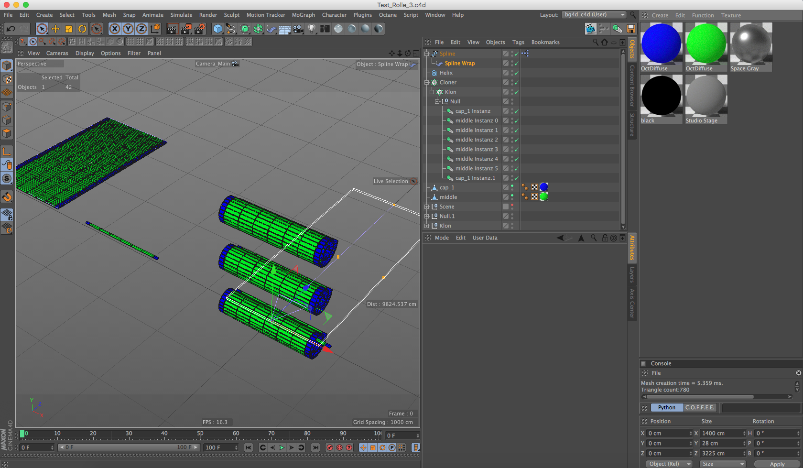Expand the Scene null in the object tree
The image size is (803, 468).
(427, 207)
